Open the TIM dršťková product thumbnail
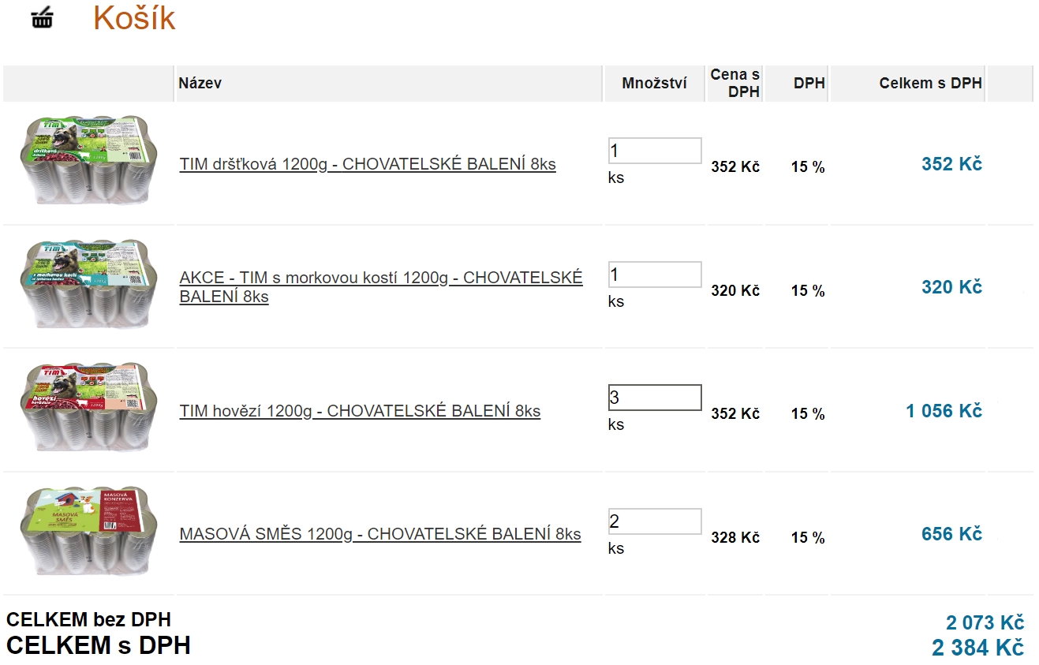1039x665 pixels. (x=88, y=161)
